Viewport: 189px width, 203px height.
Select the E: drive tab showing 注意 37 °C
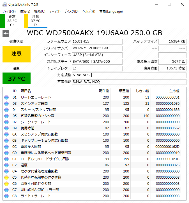click(36, 21)
